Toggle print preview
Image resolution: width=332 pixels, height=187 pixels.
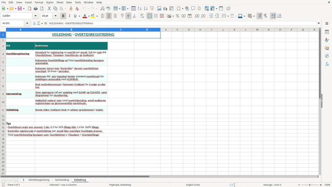pos(42,9)
